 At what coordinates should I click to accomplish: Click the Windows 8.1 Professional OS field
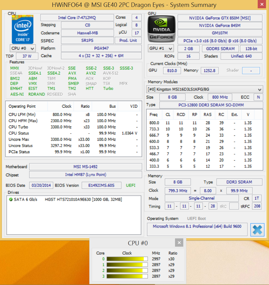coord(197,229)
